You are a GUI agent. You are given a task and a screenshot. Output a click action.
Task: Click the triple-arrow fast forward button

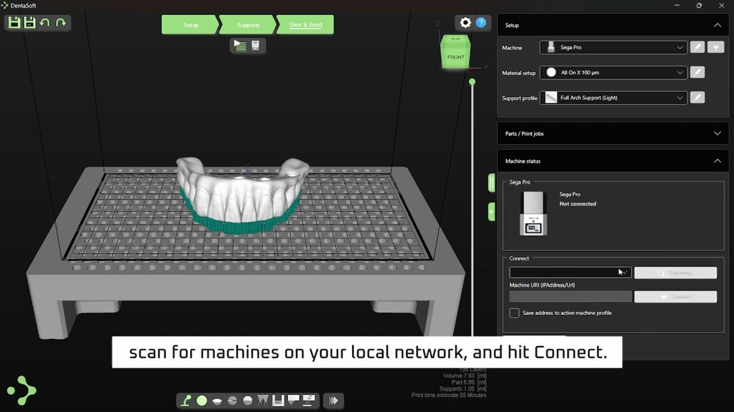333,401
